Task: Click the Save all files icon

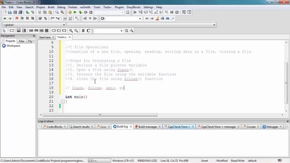Action: click(20, 12)
